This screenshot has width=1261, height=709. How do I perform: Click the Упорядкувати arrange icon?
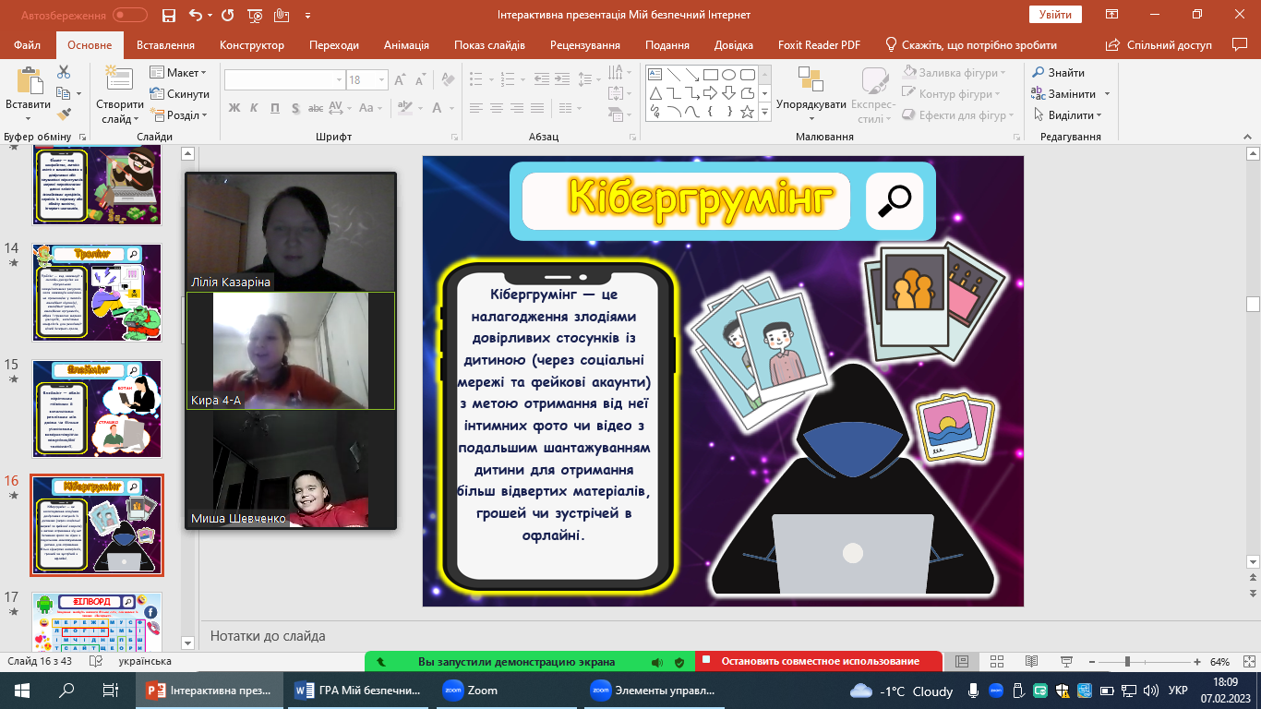pyautogui.click(x=811, y=79)
